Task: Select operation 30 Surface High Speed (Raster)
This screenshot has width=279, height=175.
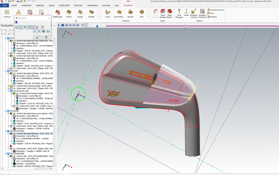Action: [x=33, y=133]
